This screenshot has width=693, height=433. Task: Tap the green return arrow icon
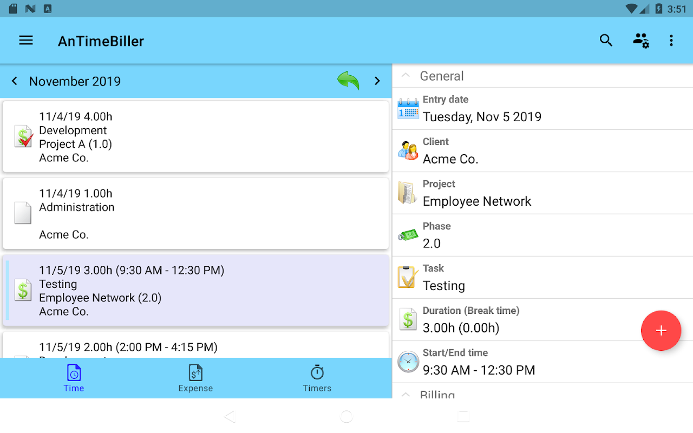(x=348, y=81)
